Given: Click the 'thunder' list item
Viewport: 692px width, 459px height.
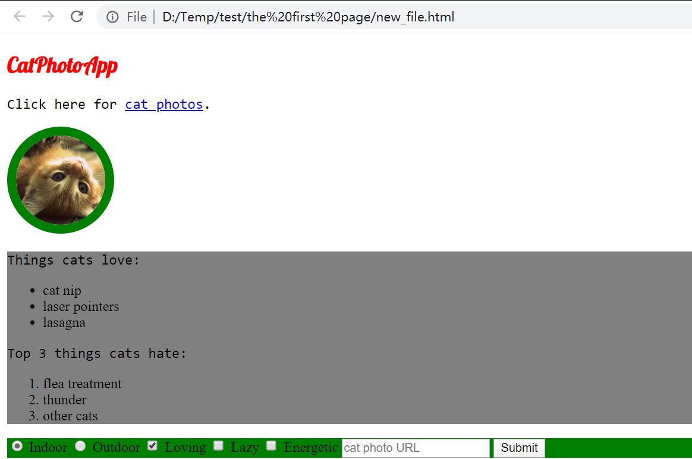Looking at the screenshot, I should click(x=64, y=400).
